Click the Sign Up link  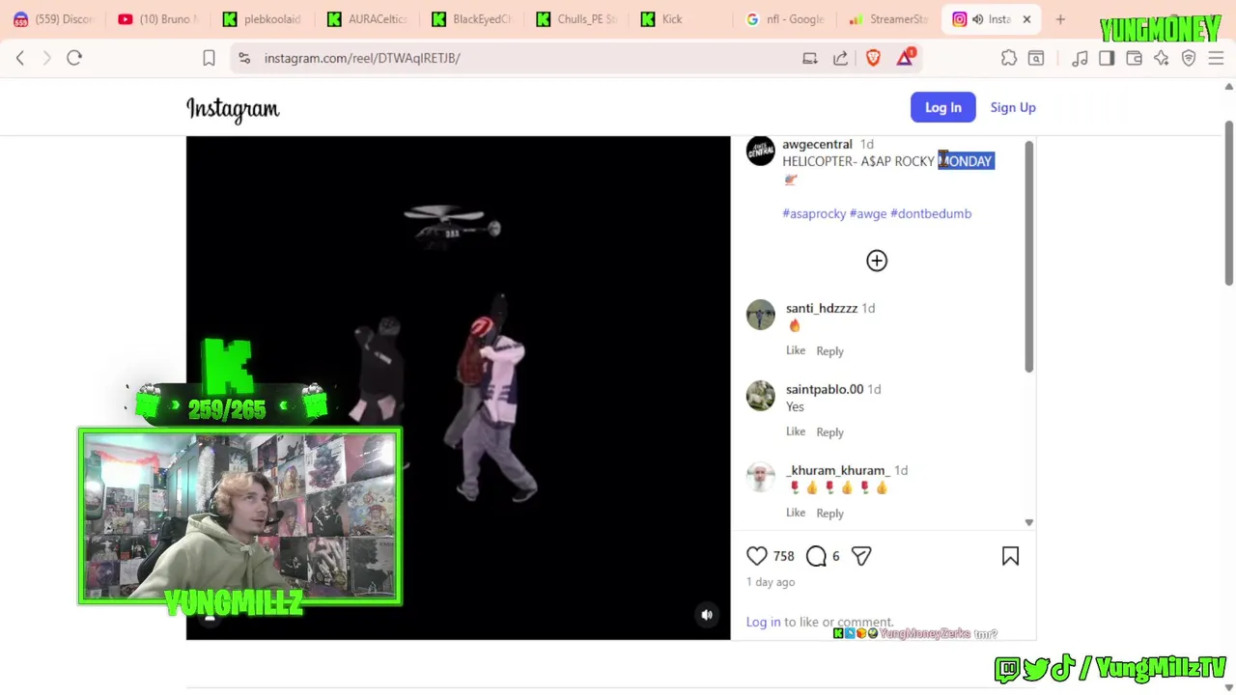tap(1013, 107)
